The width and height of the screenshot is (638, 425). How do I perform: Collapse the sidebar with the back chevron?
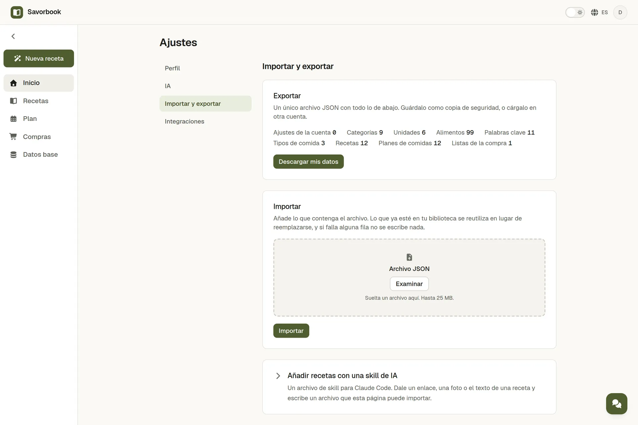13,36
